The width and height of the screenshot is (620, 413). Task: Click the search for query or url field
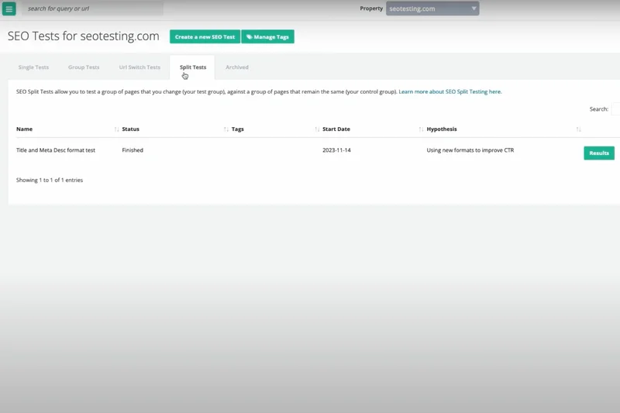(92, 9)
